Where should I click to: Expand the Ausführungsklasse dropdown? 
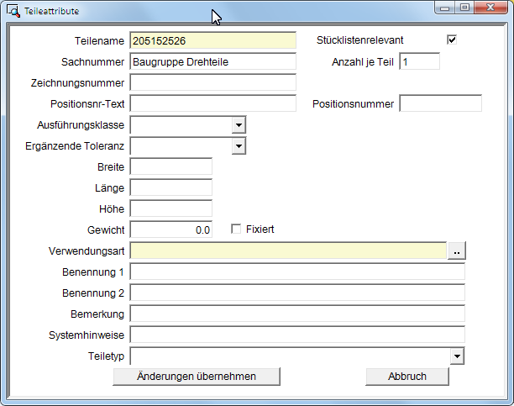pyautogui.click(x=239, y=125)
